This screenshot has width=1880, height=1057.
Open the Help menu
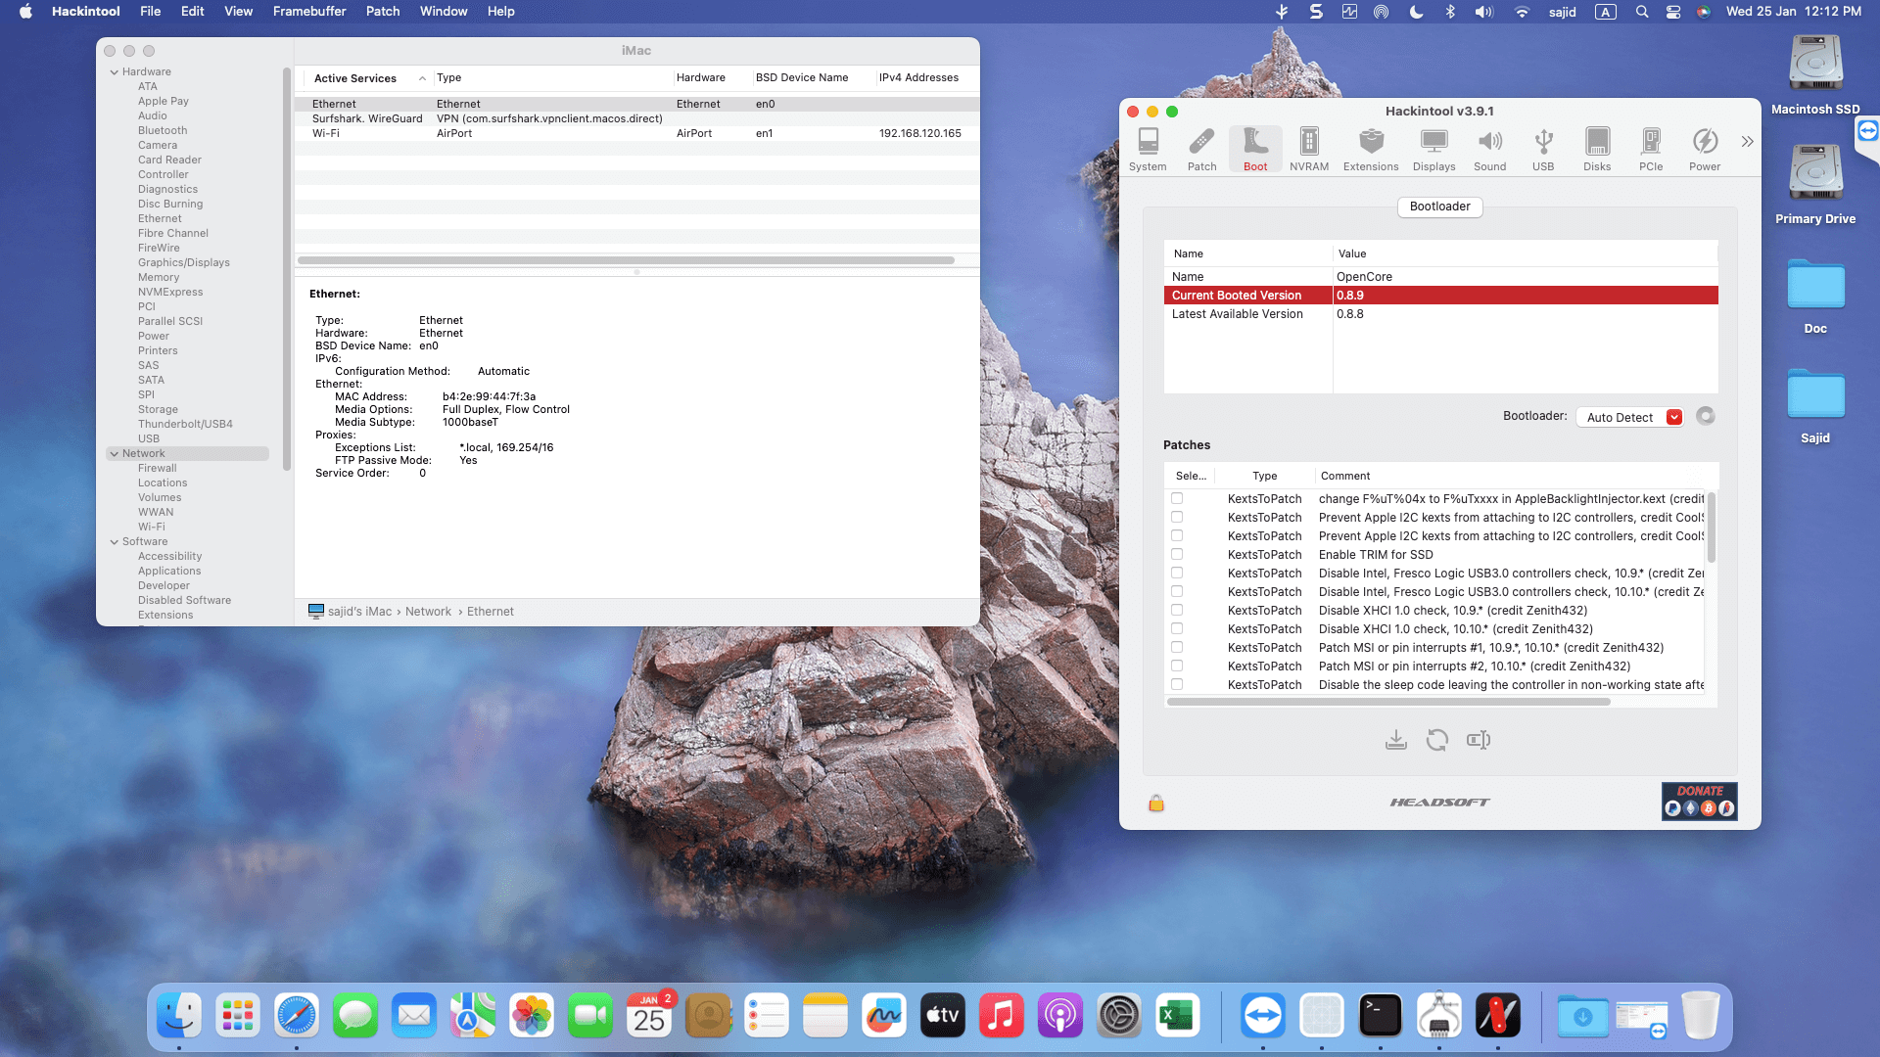(x=500, y=12)
